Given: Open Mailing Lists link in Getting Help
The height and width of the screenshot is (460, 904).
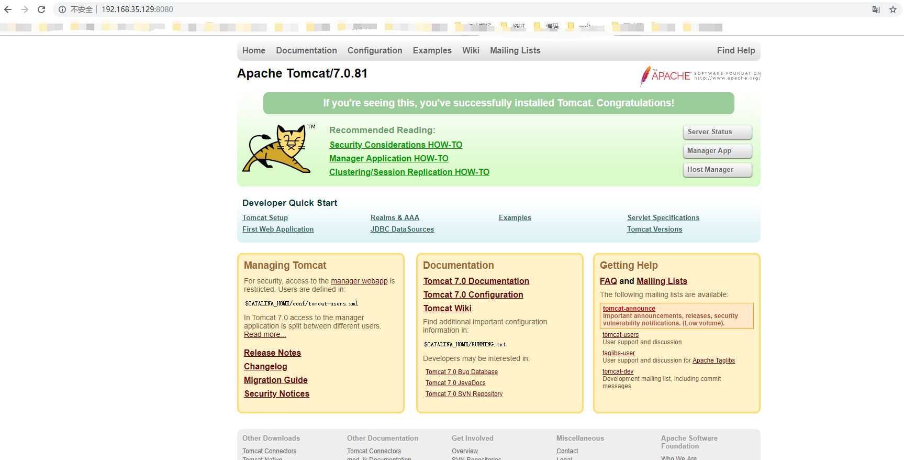Looking at the screenshot, I should (662, 281).
